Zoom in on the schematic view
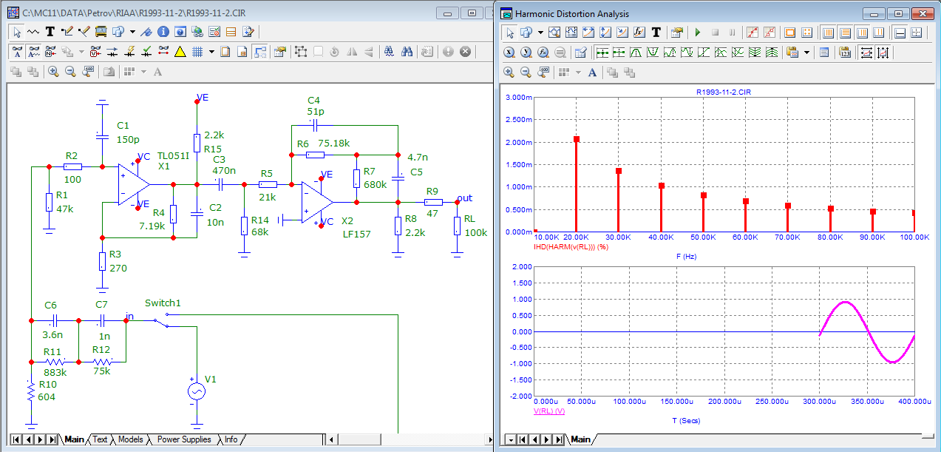 click(53, 72)
